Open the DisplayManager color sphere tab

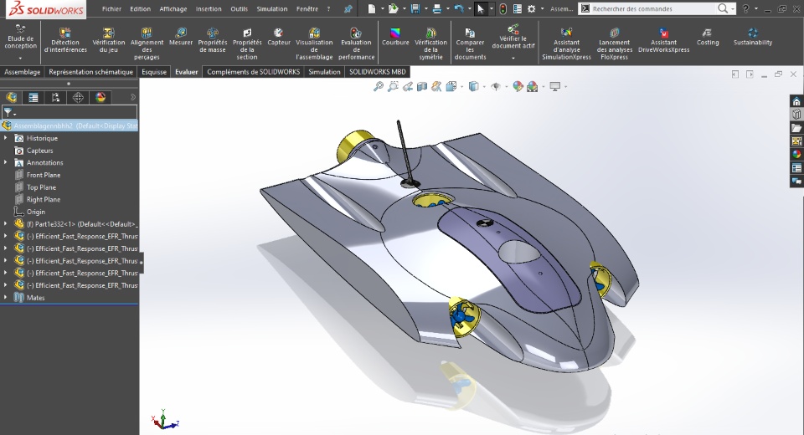100,98
